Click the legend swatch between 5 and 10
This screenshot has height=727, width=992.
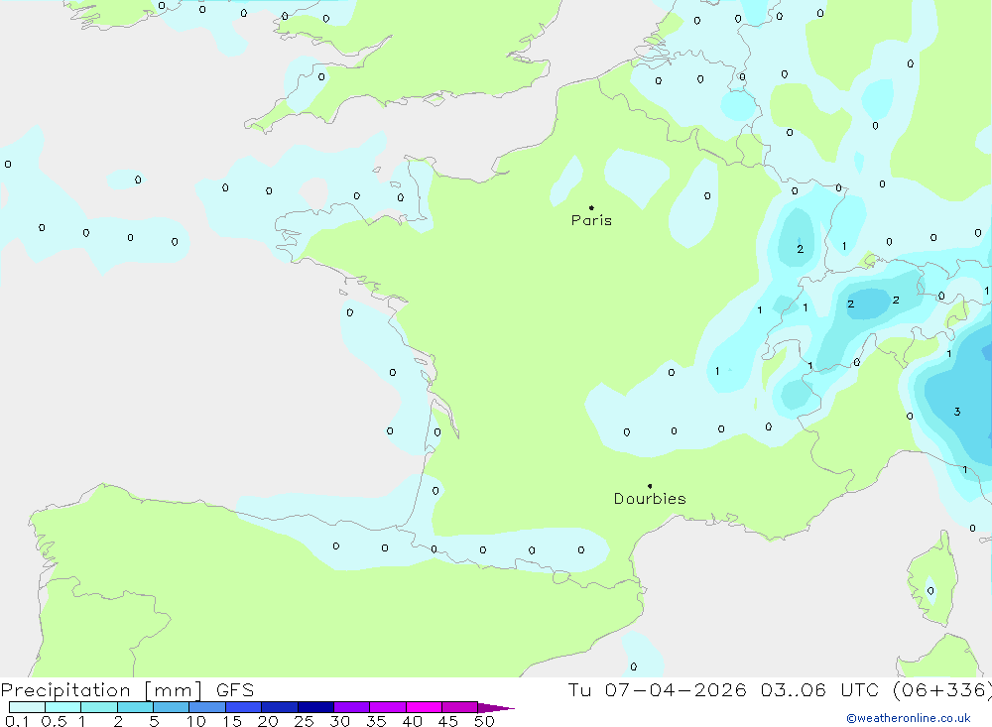click(172, 707)
